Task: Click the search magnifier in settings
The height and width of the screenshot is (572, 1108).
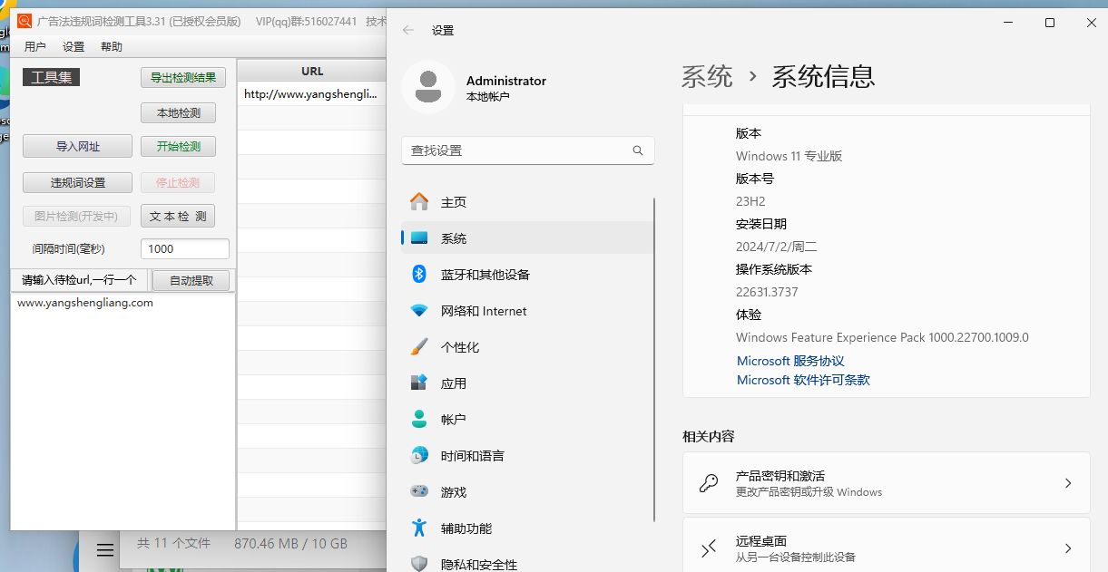Action: pos(638,150)
